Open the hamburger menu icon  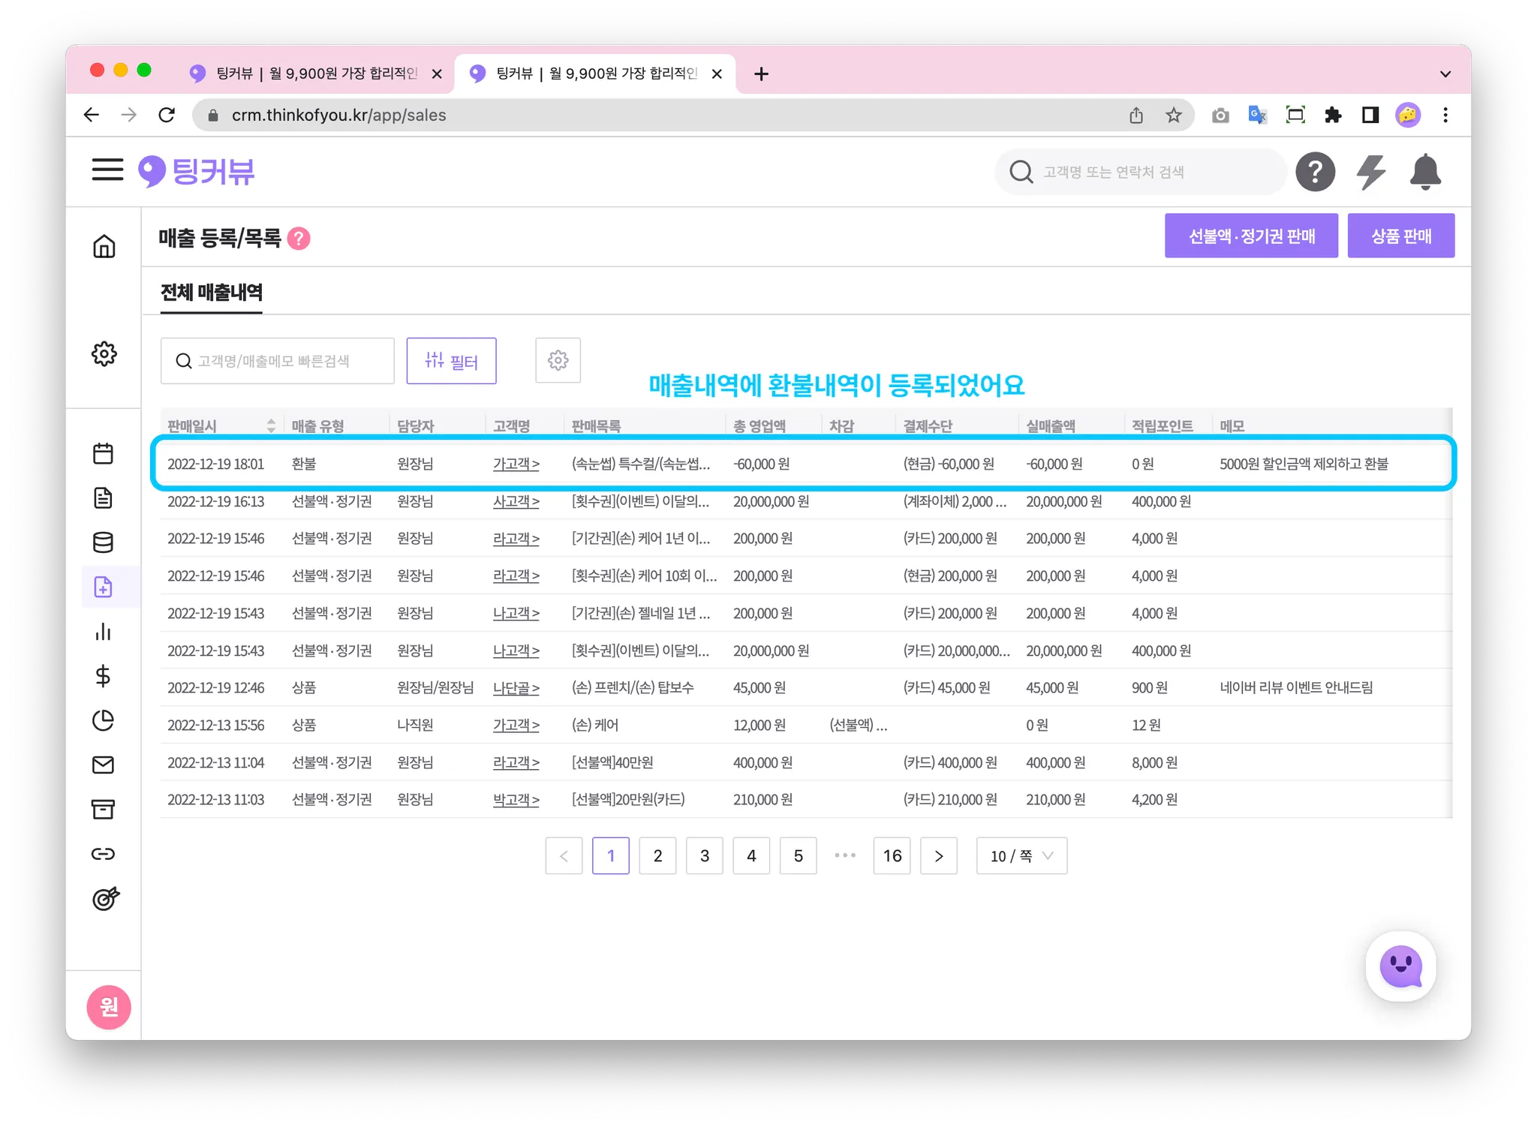[x=107, y=170]
